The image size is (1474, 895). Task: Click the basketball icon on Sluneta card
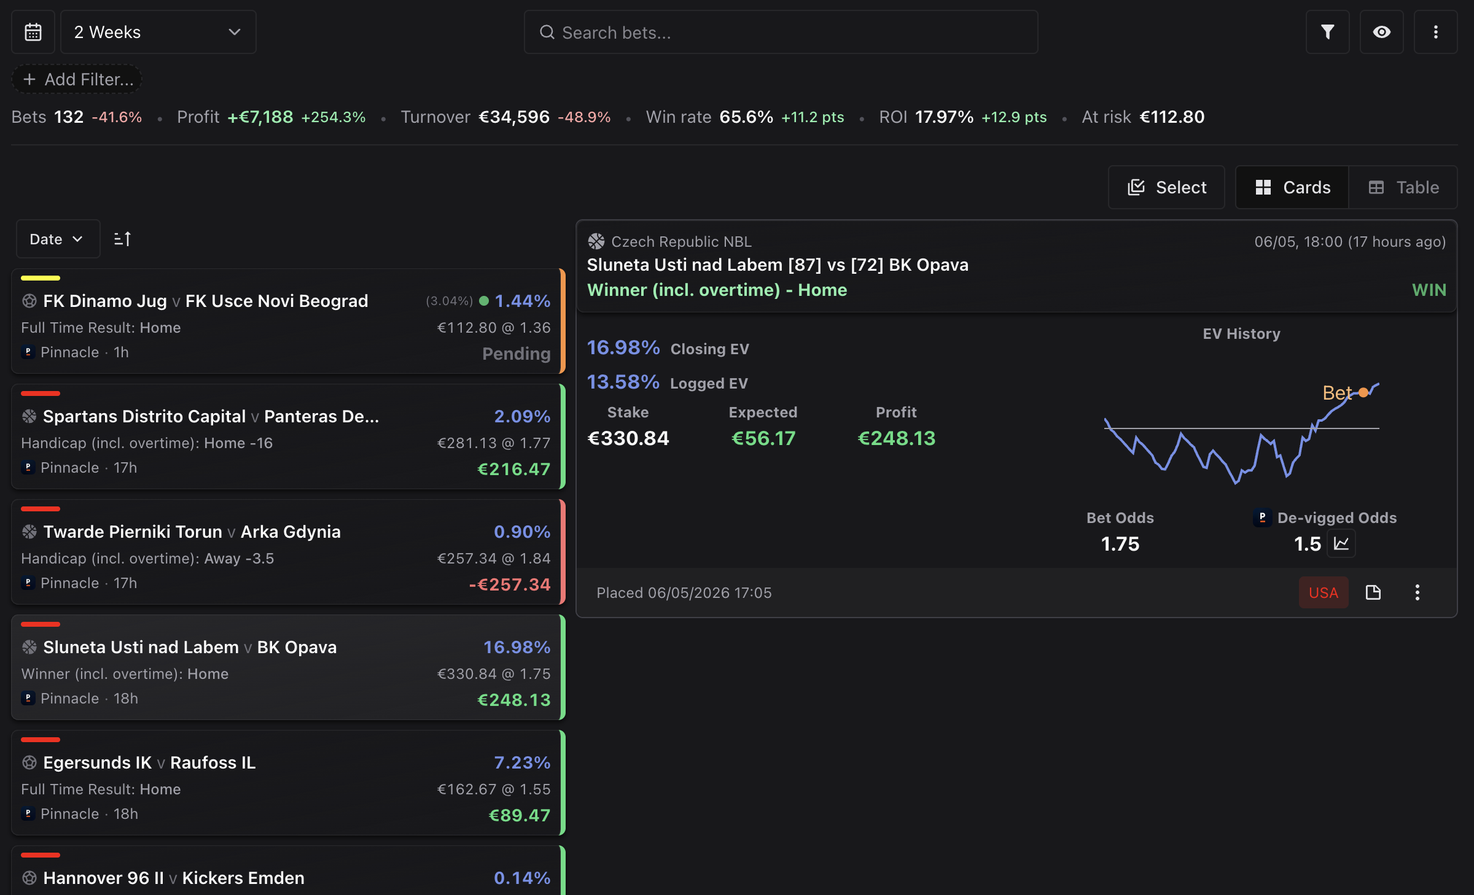[x=29, y=647]
